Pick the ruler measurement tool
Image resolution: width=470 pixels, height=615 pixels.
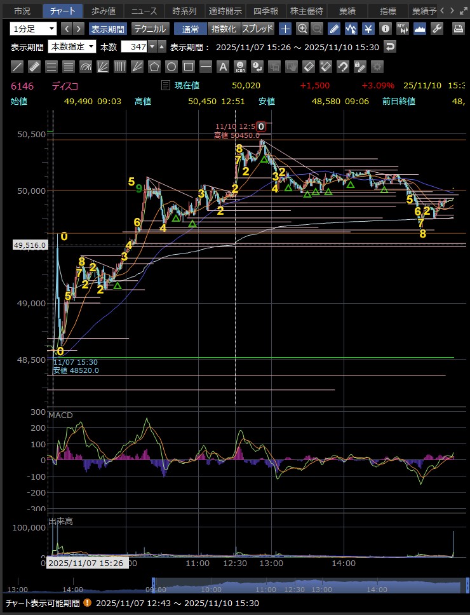pos(35,67)
